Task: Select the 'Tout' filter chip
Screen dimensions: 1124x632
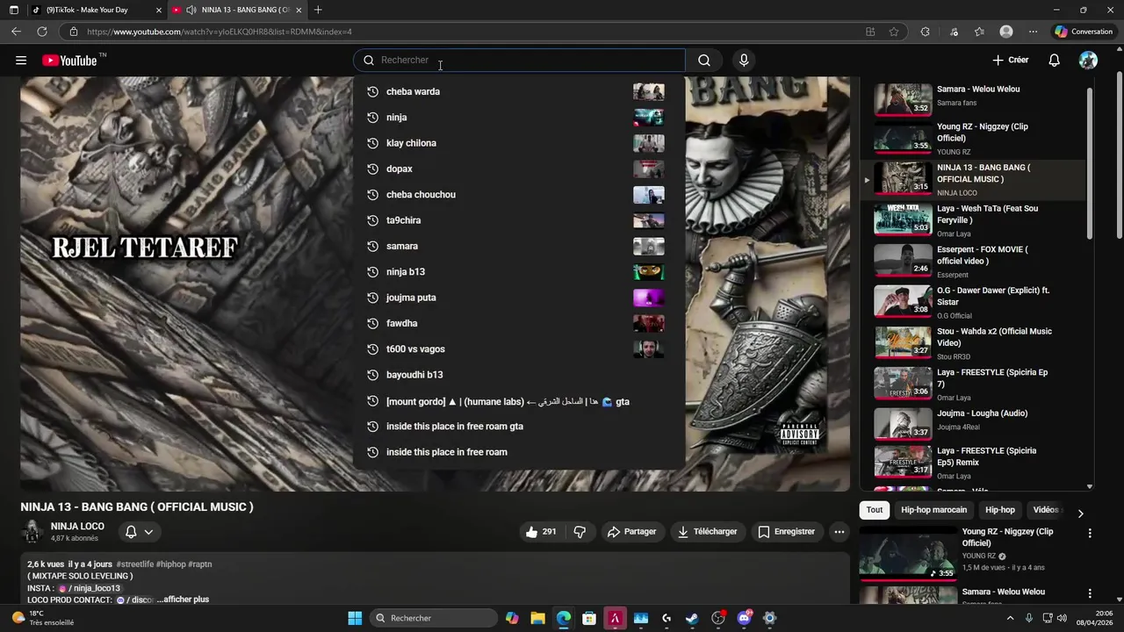Action: click(x=875, y=510)
